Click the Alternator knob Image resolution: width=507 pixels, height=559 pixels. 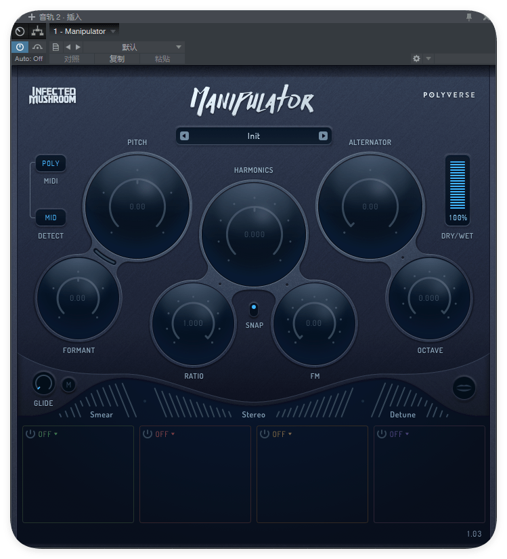(370, 207)
